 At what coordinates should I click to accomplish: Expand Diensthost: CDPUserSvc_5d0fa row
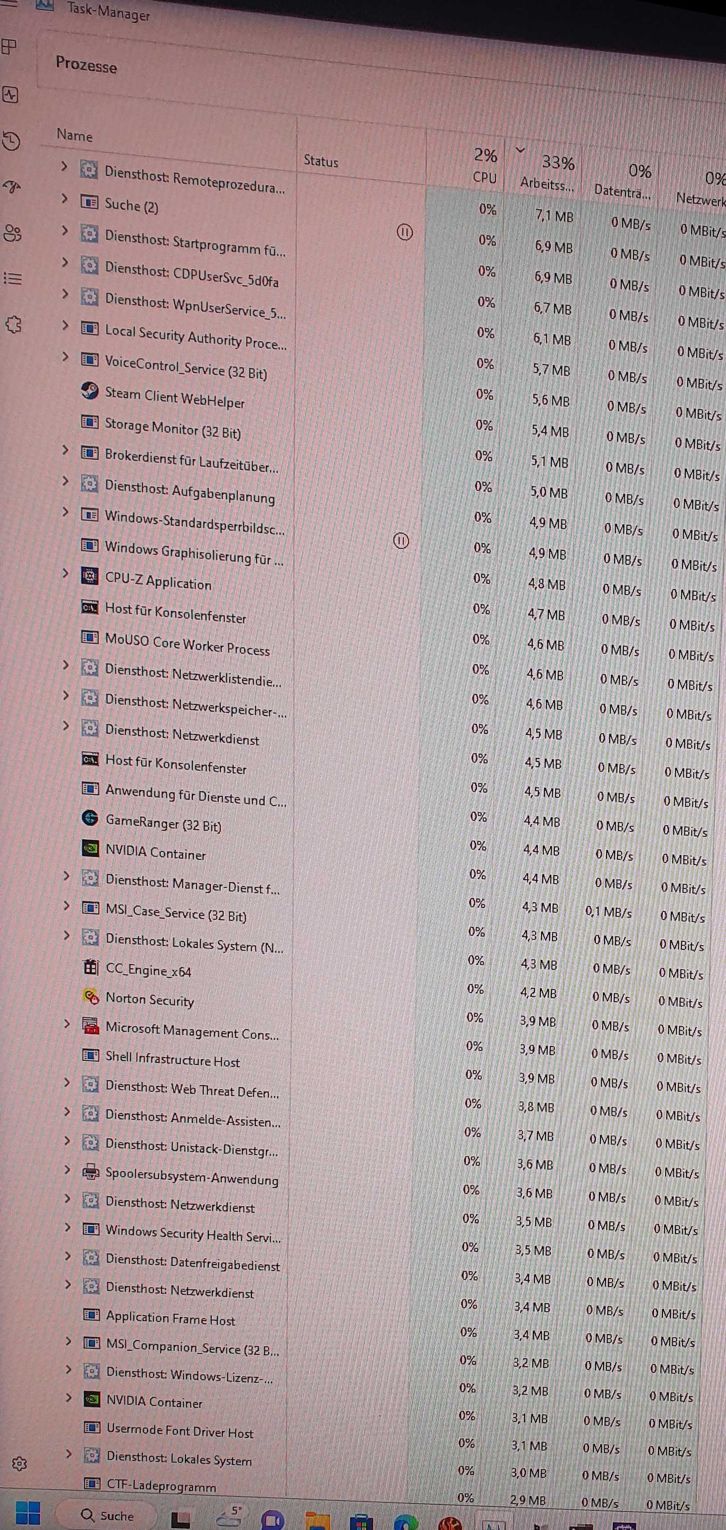65,262
